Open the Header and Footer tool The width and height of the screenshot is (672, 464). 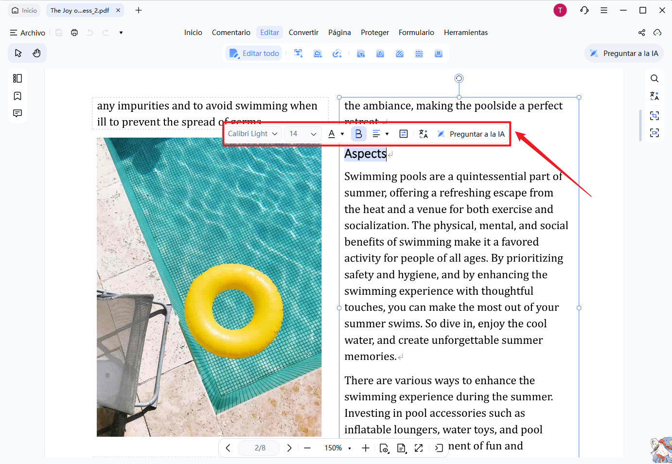(419, 54)
